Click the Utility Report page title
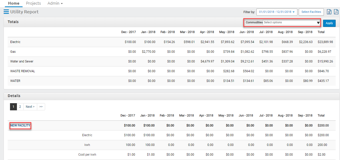 pyautogui.click(x=24, y=12)
